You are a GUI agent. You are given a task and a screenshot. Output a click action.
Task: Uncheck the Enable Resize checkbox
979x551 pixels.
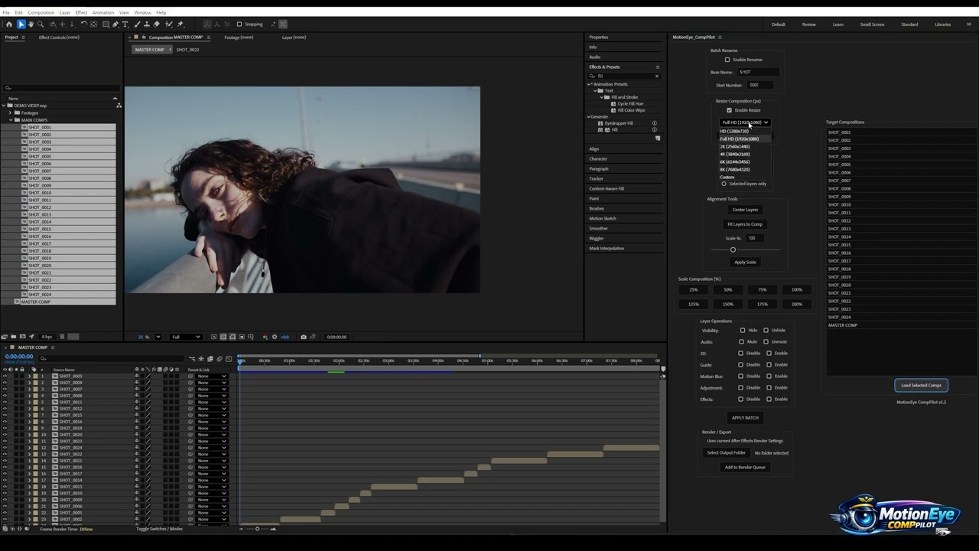pyautogui.click(x=729, y=110)
